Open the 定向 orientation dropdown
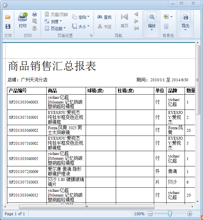Image resolution: width=203 pixels, height=220 pixels. coord(81,17)
